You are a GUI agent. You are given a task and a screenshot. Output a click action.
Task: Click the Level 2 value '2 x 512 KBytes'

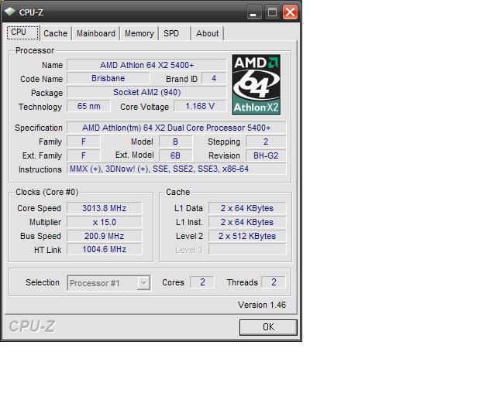[247, 236]
